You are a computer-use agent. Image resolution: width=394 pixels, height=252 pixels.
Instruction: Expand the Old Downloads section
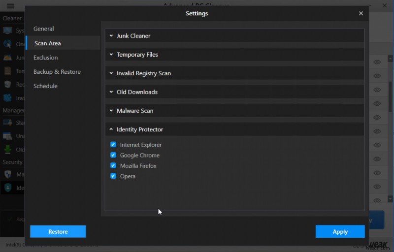(235, 92)
